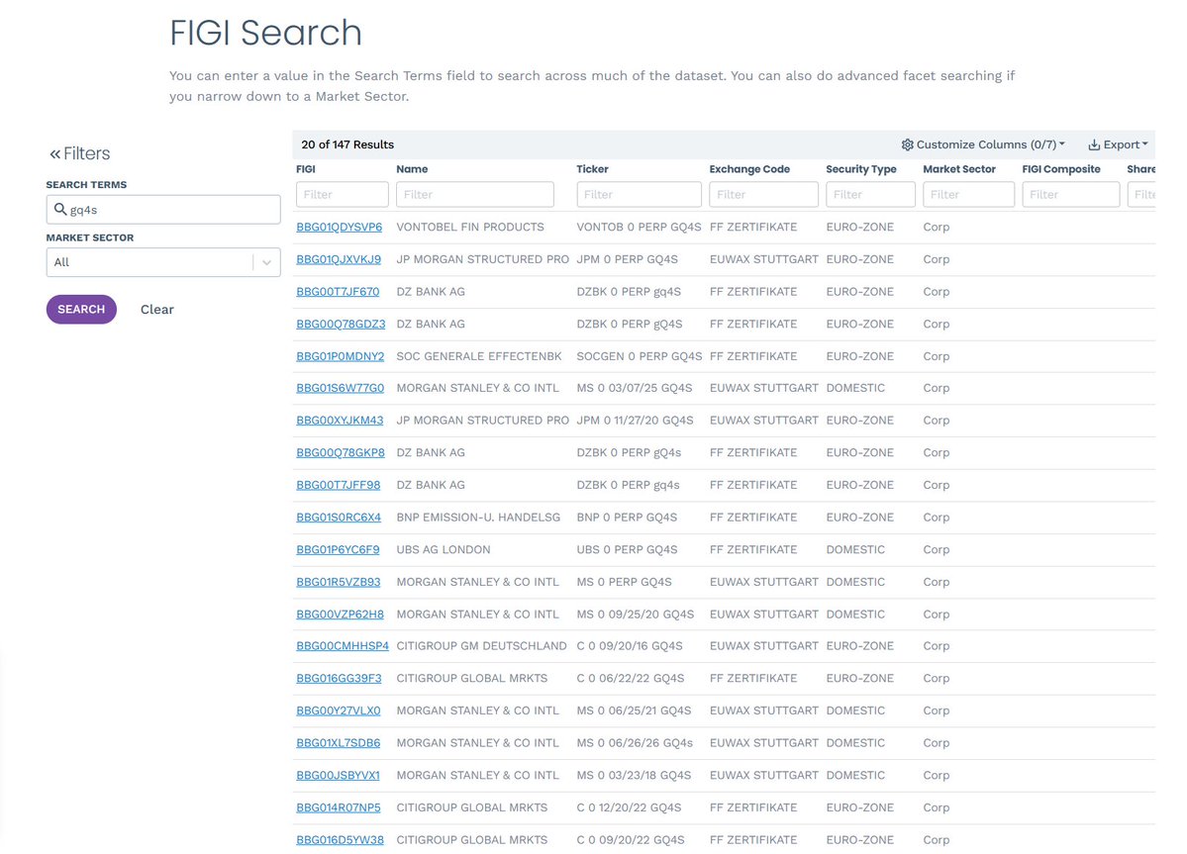The image size is (1187, 854).
Task: Focus the Market Sector column filter box
Action: pyautogui.click(x=968, y=194)
